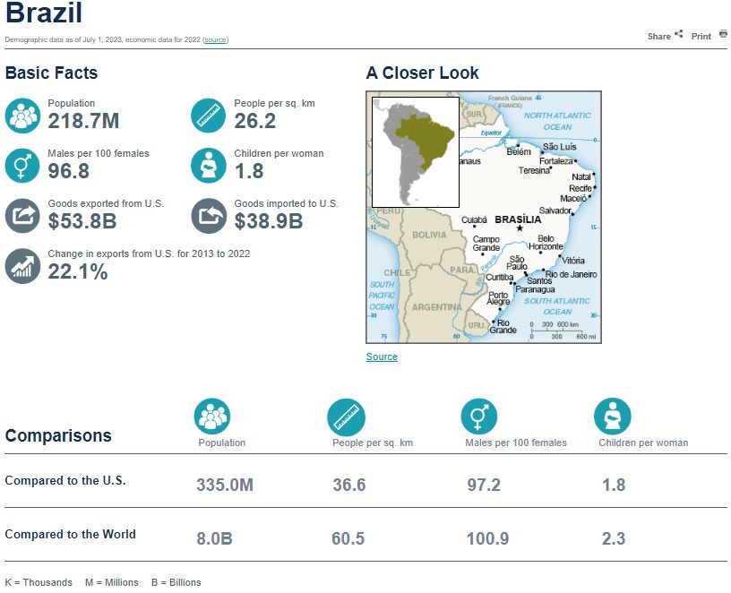
Task: Click the Population icon in Basic Facts
Action: click(x=22, y=116)
